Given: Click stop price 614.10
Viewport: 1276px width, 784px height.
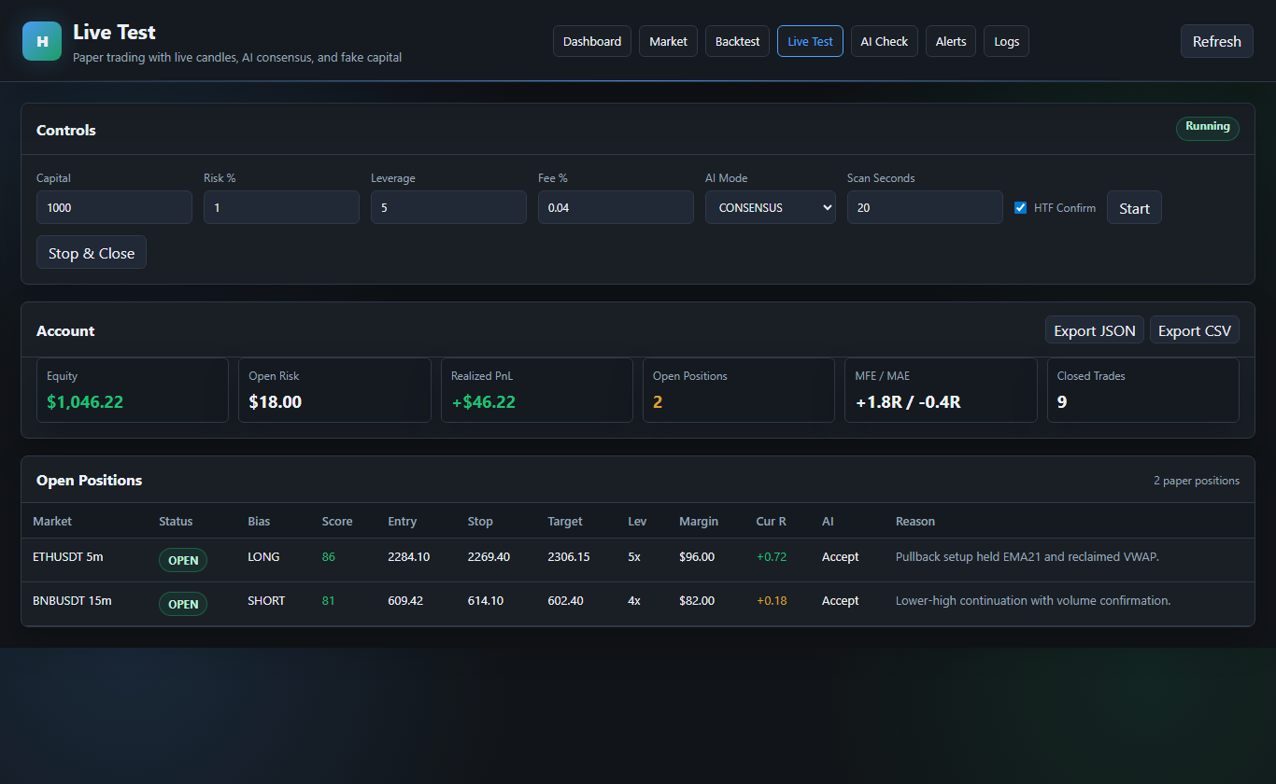Looking at the screenshot, I should coord(486,600).
